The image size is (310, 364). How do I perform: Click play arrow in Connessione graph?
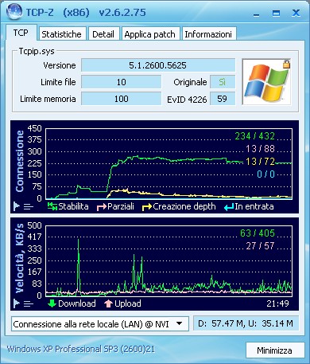17,206
